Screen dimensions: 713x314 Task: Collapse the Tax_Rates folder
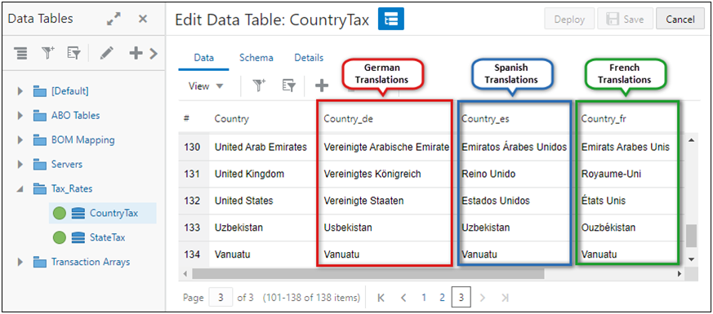[20, 188]
